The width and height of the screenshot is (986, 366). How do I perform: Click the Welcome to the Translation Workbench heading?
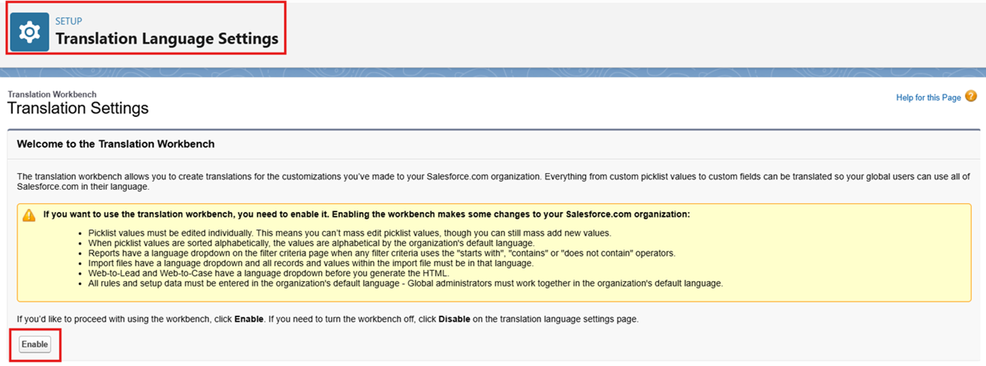tap(116, 144)
